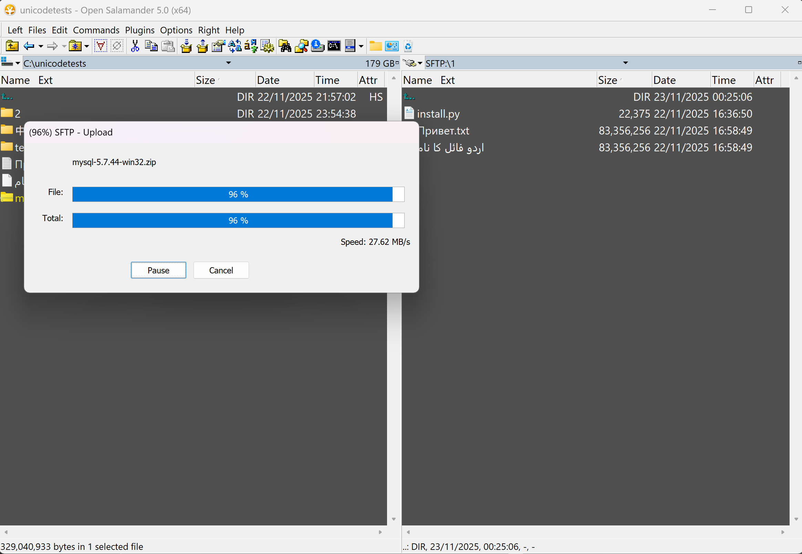Pause the SFTP upload
802x554 pixels.
[158, 270]
